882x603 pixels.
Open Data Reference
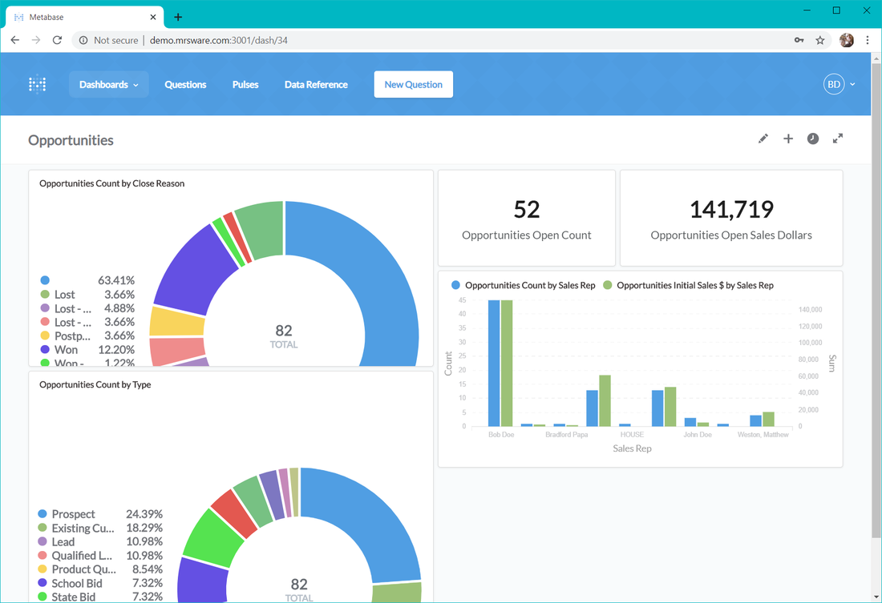[x=316, y=84]
